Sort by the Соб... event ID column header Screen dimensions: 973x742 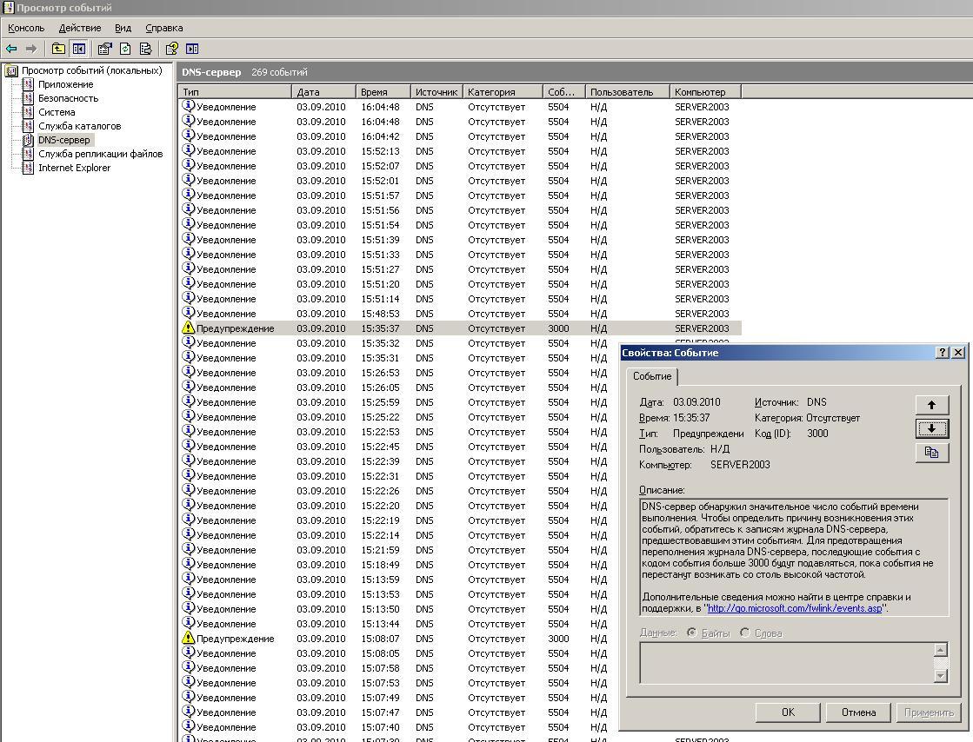564,92
